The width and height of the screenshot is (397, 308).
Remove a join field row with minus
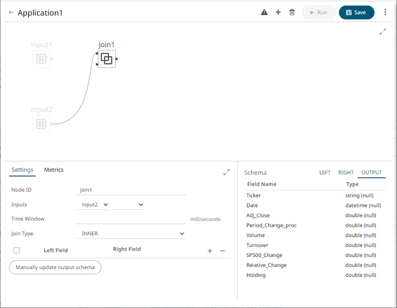[222, 251]
